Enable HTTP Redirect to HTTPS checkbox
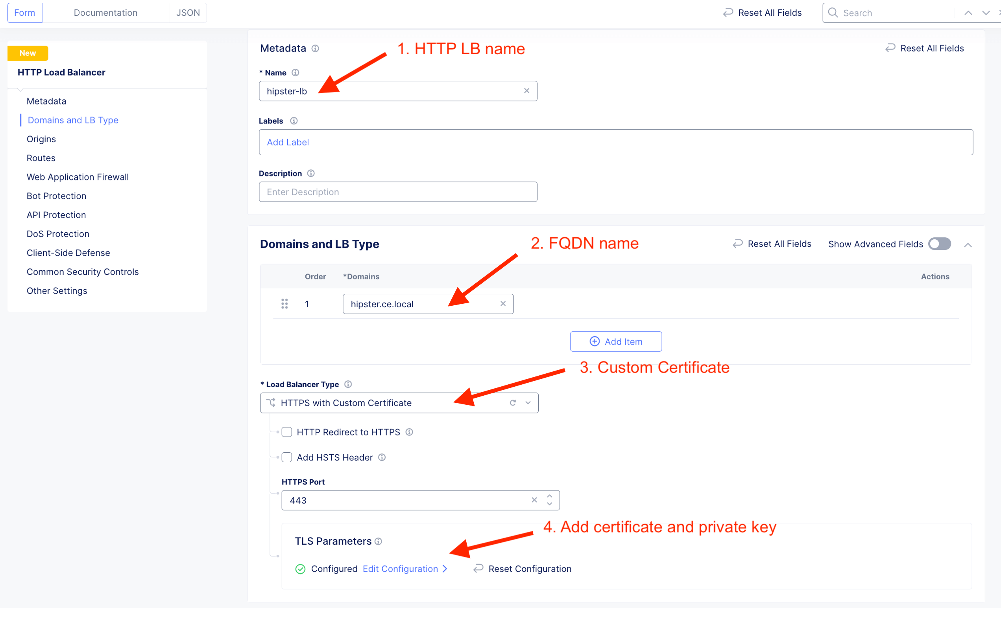The height and width of the screenshot is (624, 1001). pos(287,432)
